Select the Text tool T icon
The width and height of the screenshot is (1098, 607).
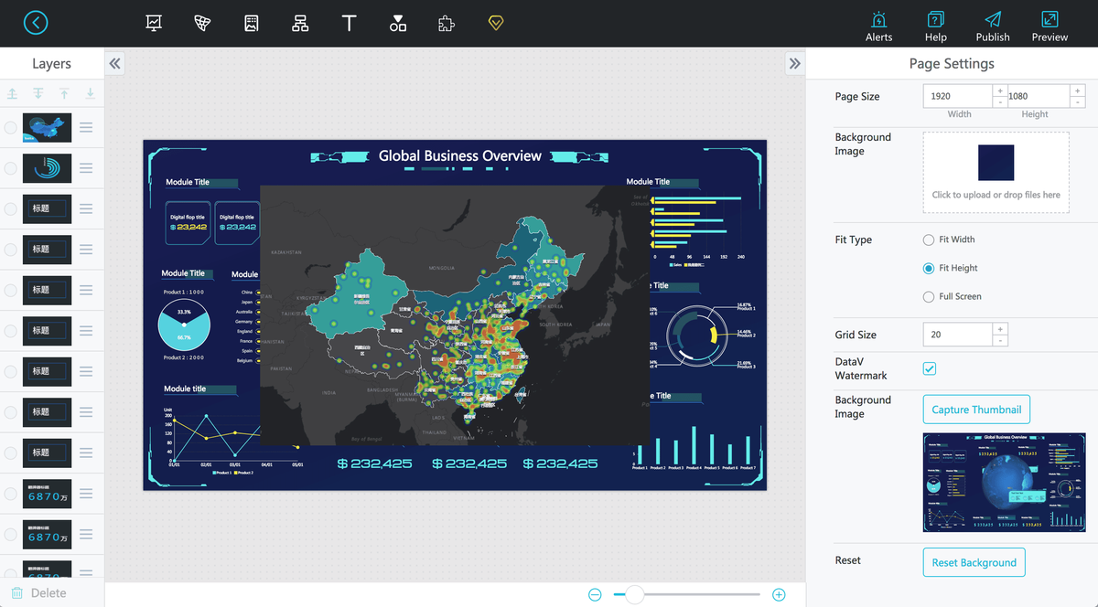[349, 24]
